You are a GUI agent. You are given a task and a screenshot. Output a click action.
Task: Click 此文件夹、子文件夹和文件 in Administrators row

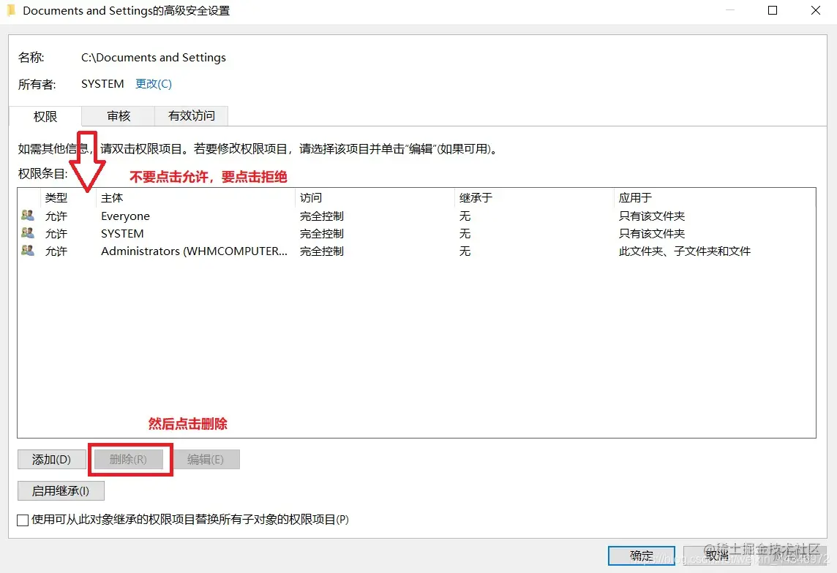[x=685, y=251]
